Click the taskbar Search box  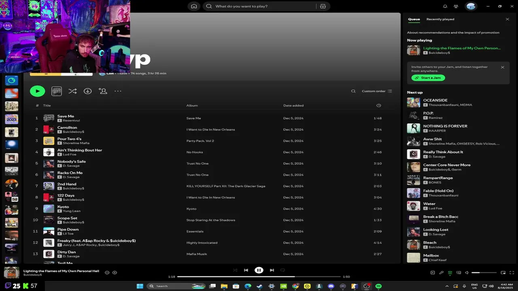(177, 286)
